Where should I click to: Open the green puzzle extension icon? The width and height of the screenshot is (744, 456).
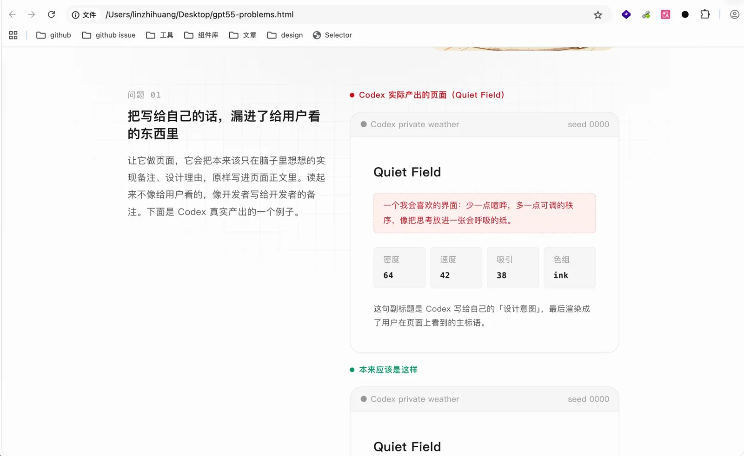pyautogui.click(x=646, y=15)
